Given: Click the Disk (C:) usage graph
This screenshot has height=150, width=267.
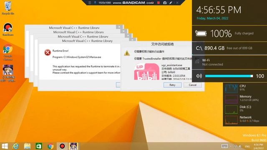Looking at the screenshot, I should 231,109.
